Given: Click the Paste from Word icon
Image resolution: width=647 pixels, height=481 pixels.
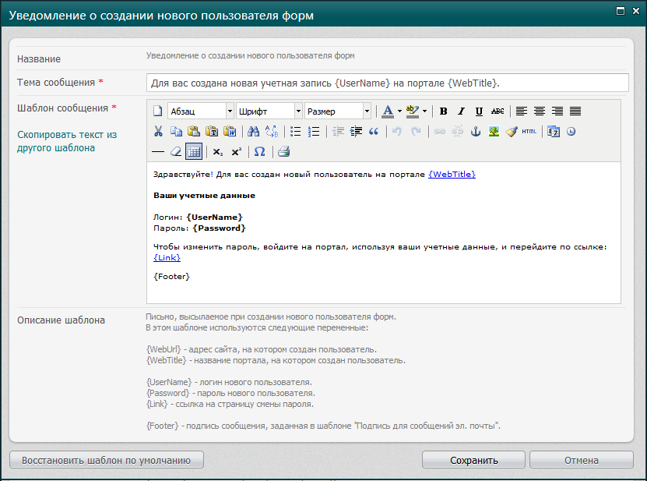Looking at the screenshot, I should pyautogui.click(x=230, y=132).
